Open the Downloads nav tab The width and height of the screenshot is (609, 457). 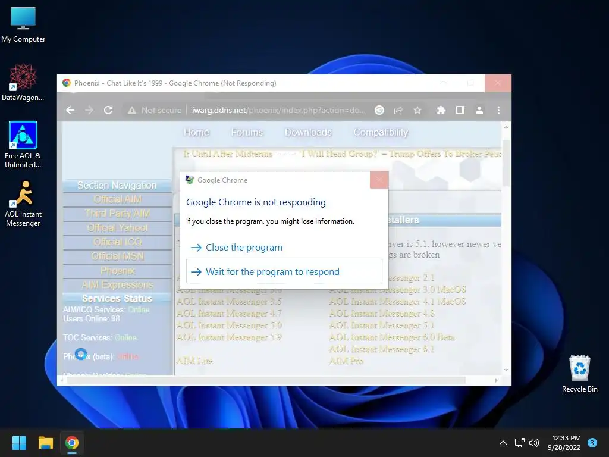pos(309,133)
